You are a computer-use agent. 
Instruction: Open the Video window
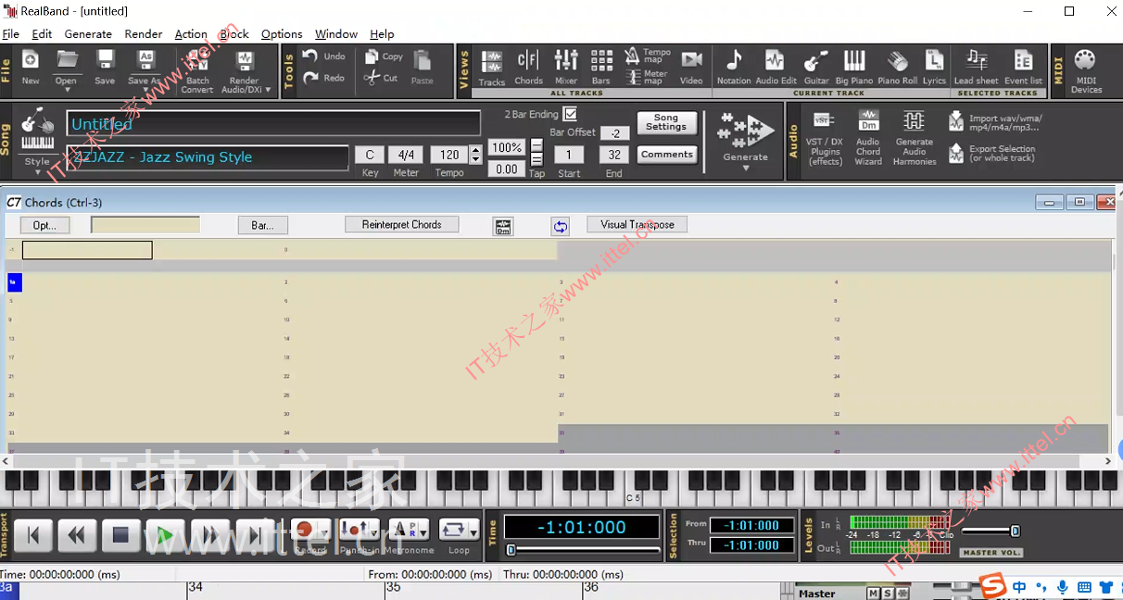691,68
